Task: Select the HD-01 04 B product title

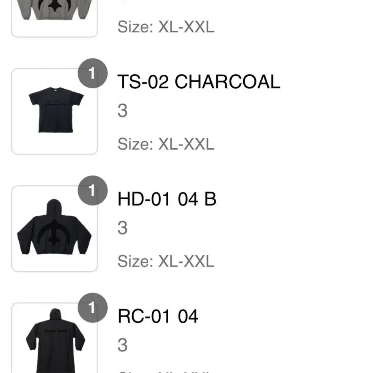Action: pyautogui.click(x=167, y=199)
